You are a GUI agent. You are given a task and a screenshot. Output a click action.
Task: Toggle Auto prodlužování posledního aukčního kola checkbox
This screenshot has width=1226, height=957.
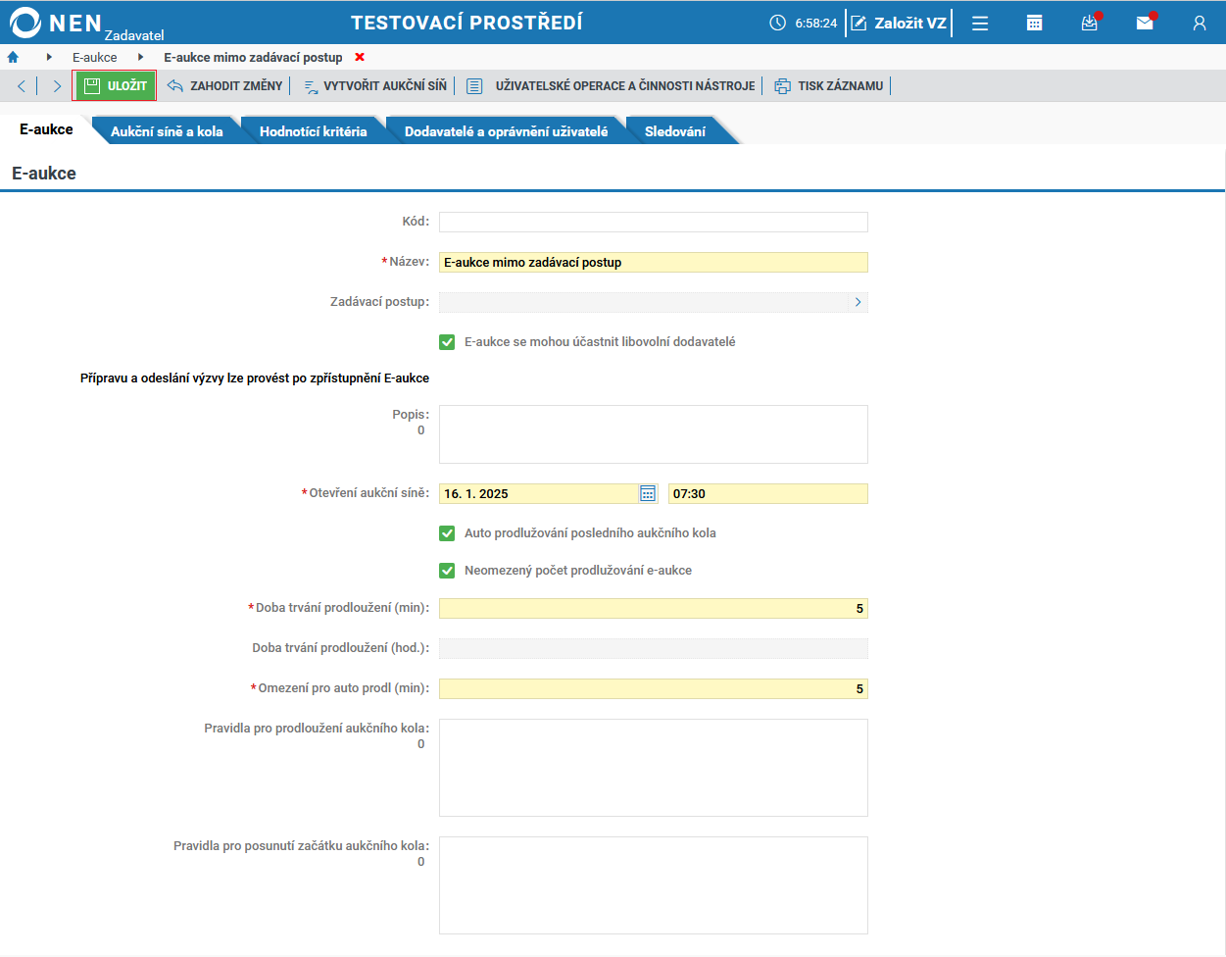[x=447, y=533]
